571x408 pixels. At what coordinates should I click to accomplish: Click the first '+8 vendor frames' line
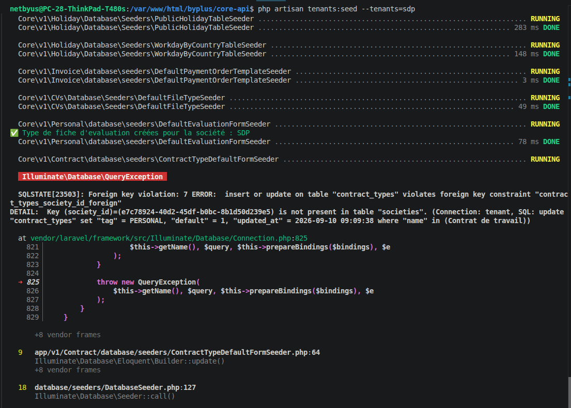coord(68,335)
